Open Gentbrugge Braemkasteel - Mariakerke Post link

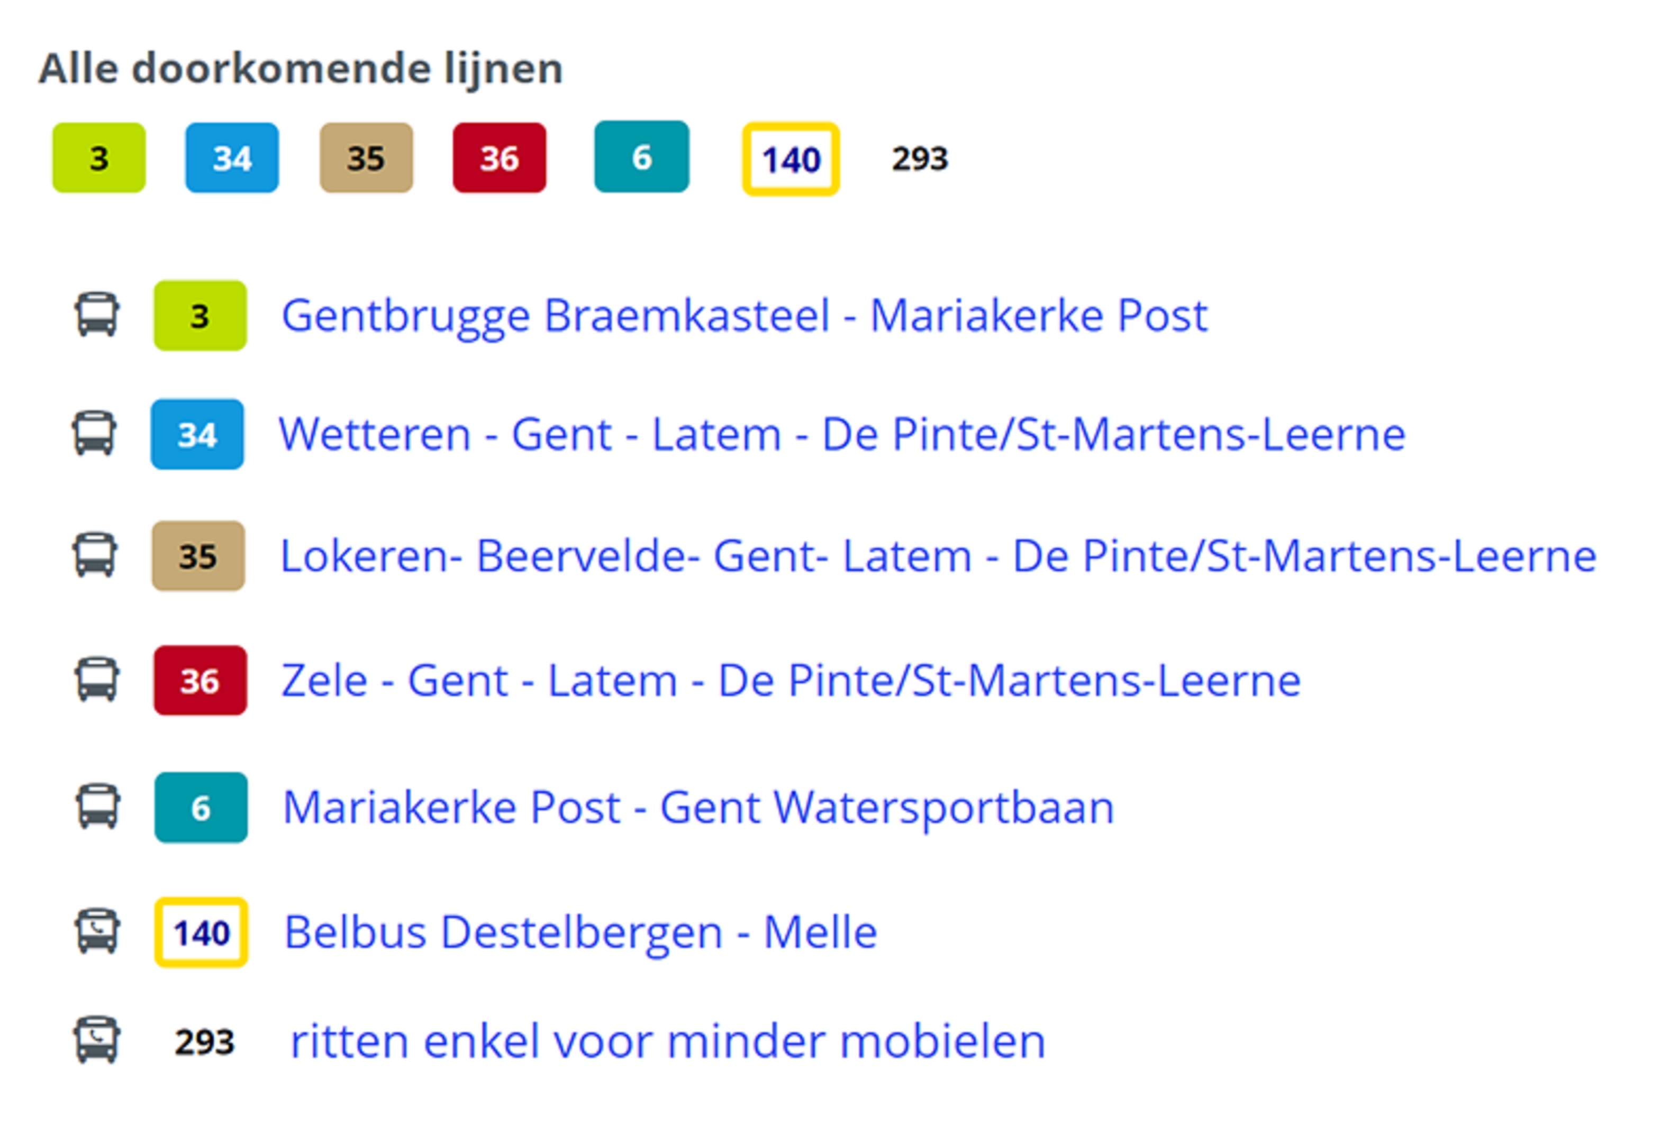pos(745,315)
